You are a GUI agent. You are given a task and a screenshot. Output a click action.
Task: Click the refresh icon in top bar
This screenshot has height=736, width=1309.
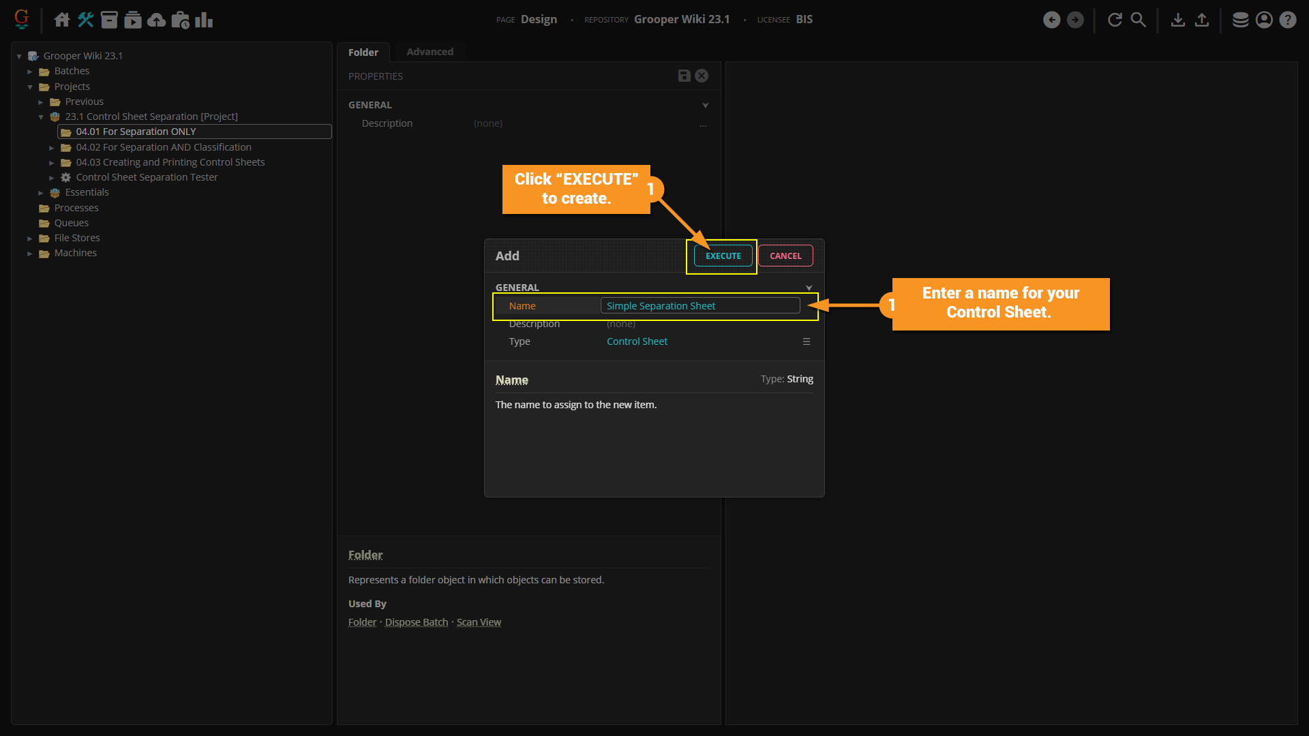click(1115, 20)
